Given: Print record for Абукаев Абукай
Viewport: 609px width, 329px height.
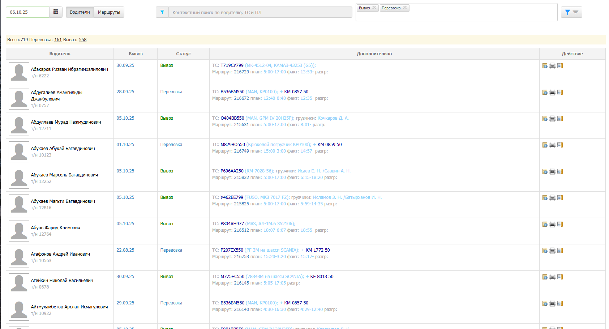Looking at the screenshot, I should coord(552,145).
